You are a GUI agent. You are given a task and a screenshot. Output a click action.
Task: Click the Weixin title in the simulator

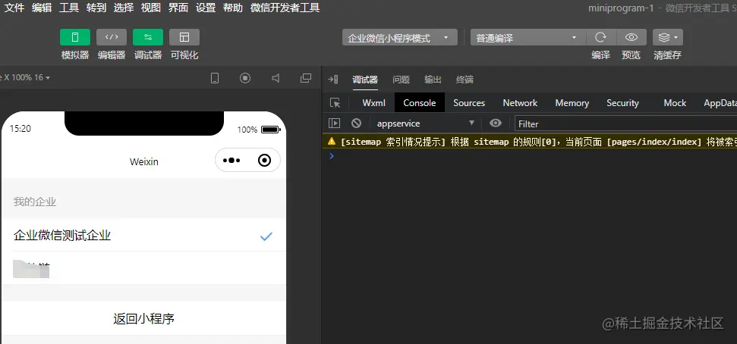(143, 161)
